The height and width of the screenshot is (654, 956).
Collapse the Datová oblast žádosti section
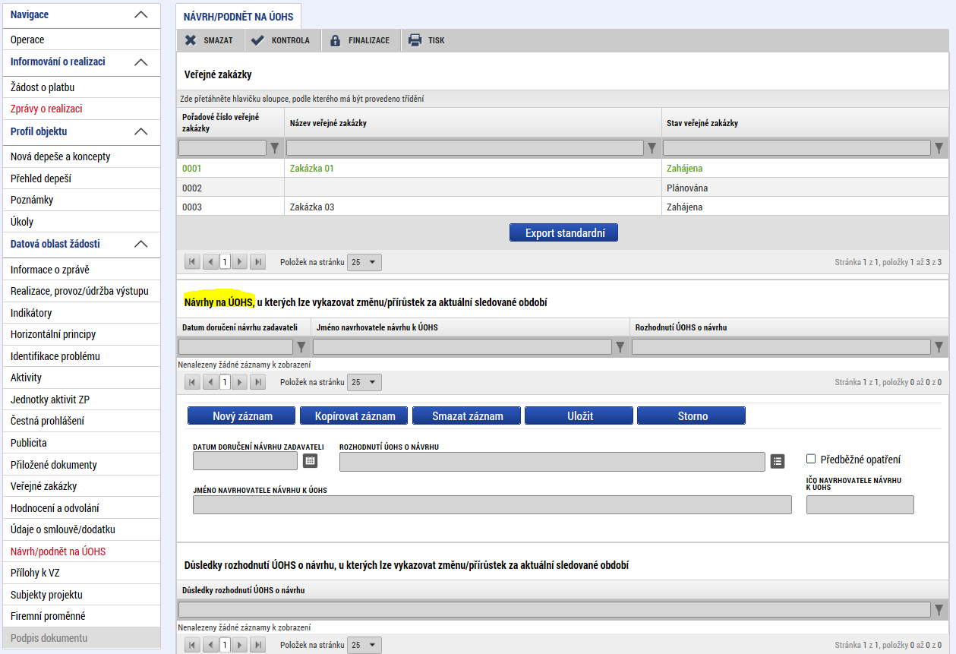pyautogui.click(x=141, y=244)
